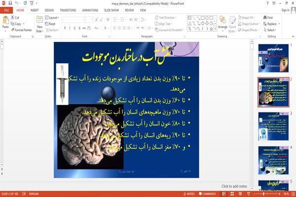This screenshot has height=197, width=296.
Task: Select the oval shape in shapes gallery
Action: point(207,18)
